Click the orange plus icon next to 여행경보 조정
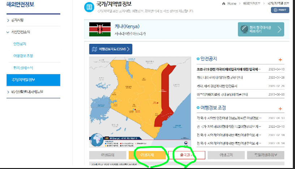 [x=280, y=109]
